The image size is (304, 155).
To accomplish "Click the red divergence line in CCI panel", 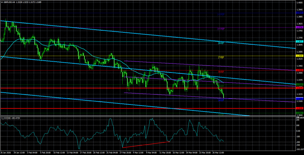I will click(145, 145).
